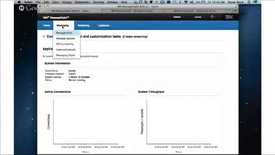Image resolution: width=275 pixels, height=155 pixels.
Task: Select Messaging Tester menu entry
Action: pos(67,56)
